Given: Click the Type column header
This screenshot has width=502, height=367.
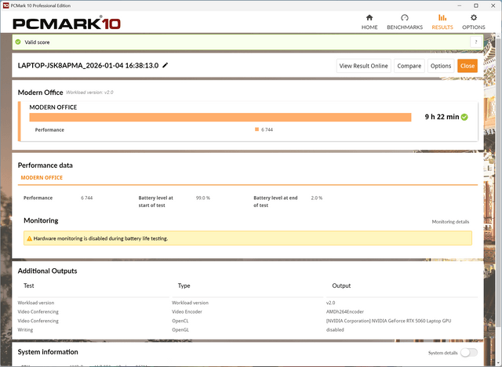Looking at the screenshot, I should click(x=184, y=285).
